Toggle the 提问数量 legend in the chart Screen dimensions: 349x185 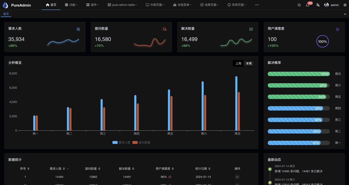[x=141, y=142]
